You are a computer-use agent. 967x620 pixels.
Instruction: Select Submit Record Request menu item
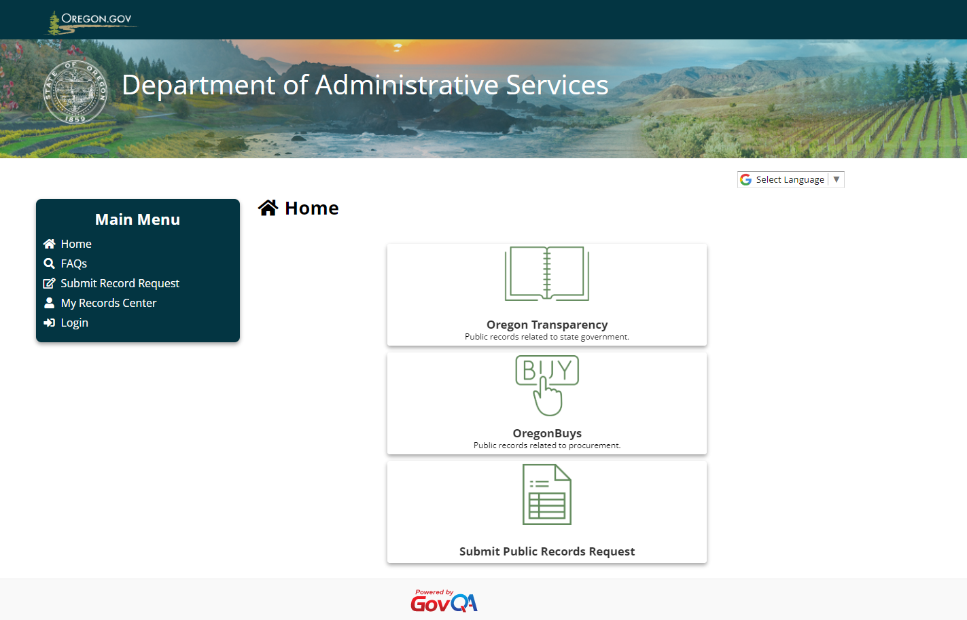(x=120, y=283)
